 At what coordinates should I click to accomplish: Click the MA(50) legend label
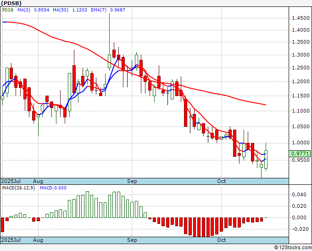pos(61,10)
